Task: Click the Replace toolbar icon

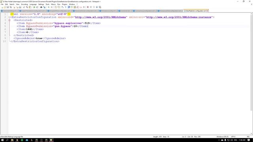Action: (x=44, y=7)
